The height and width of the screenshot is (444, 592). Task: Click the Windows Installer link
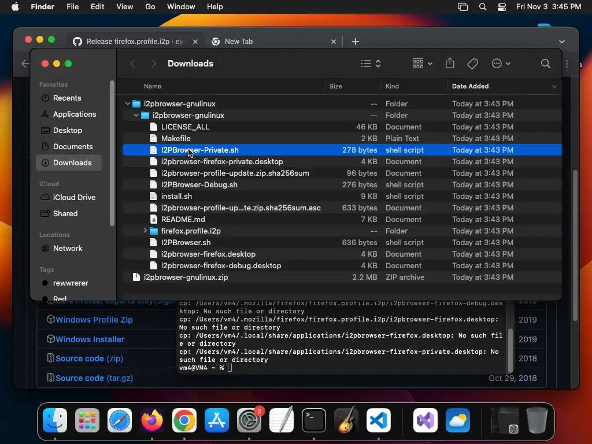90,339
